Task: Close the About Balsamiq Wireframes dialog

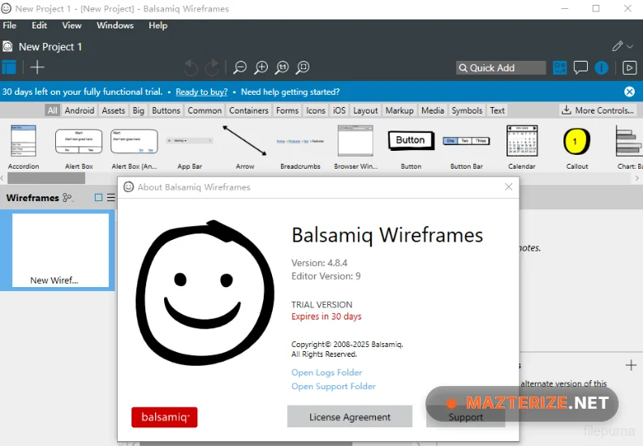Action: [x=508, y=187]
